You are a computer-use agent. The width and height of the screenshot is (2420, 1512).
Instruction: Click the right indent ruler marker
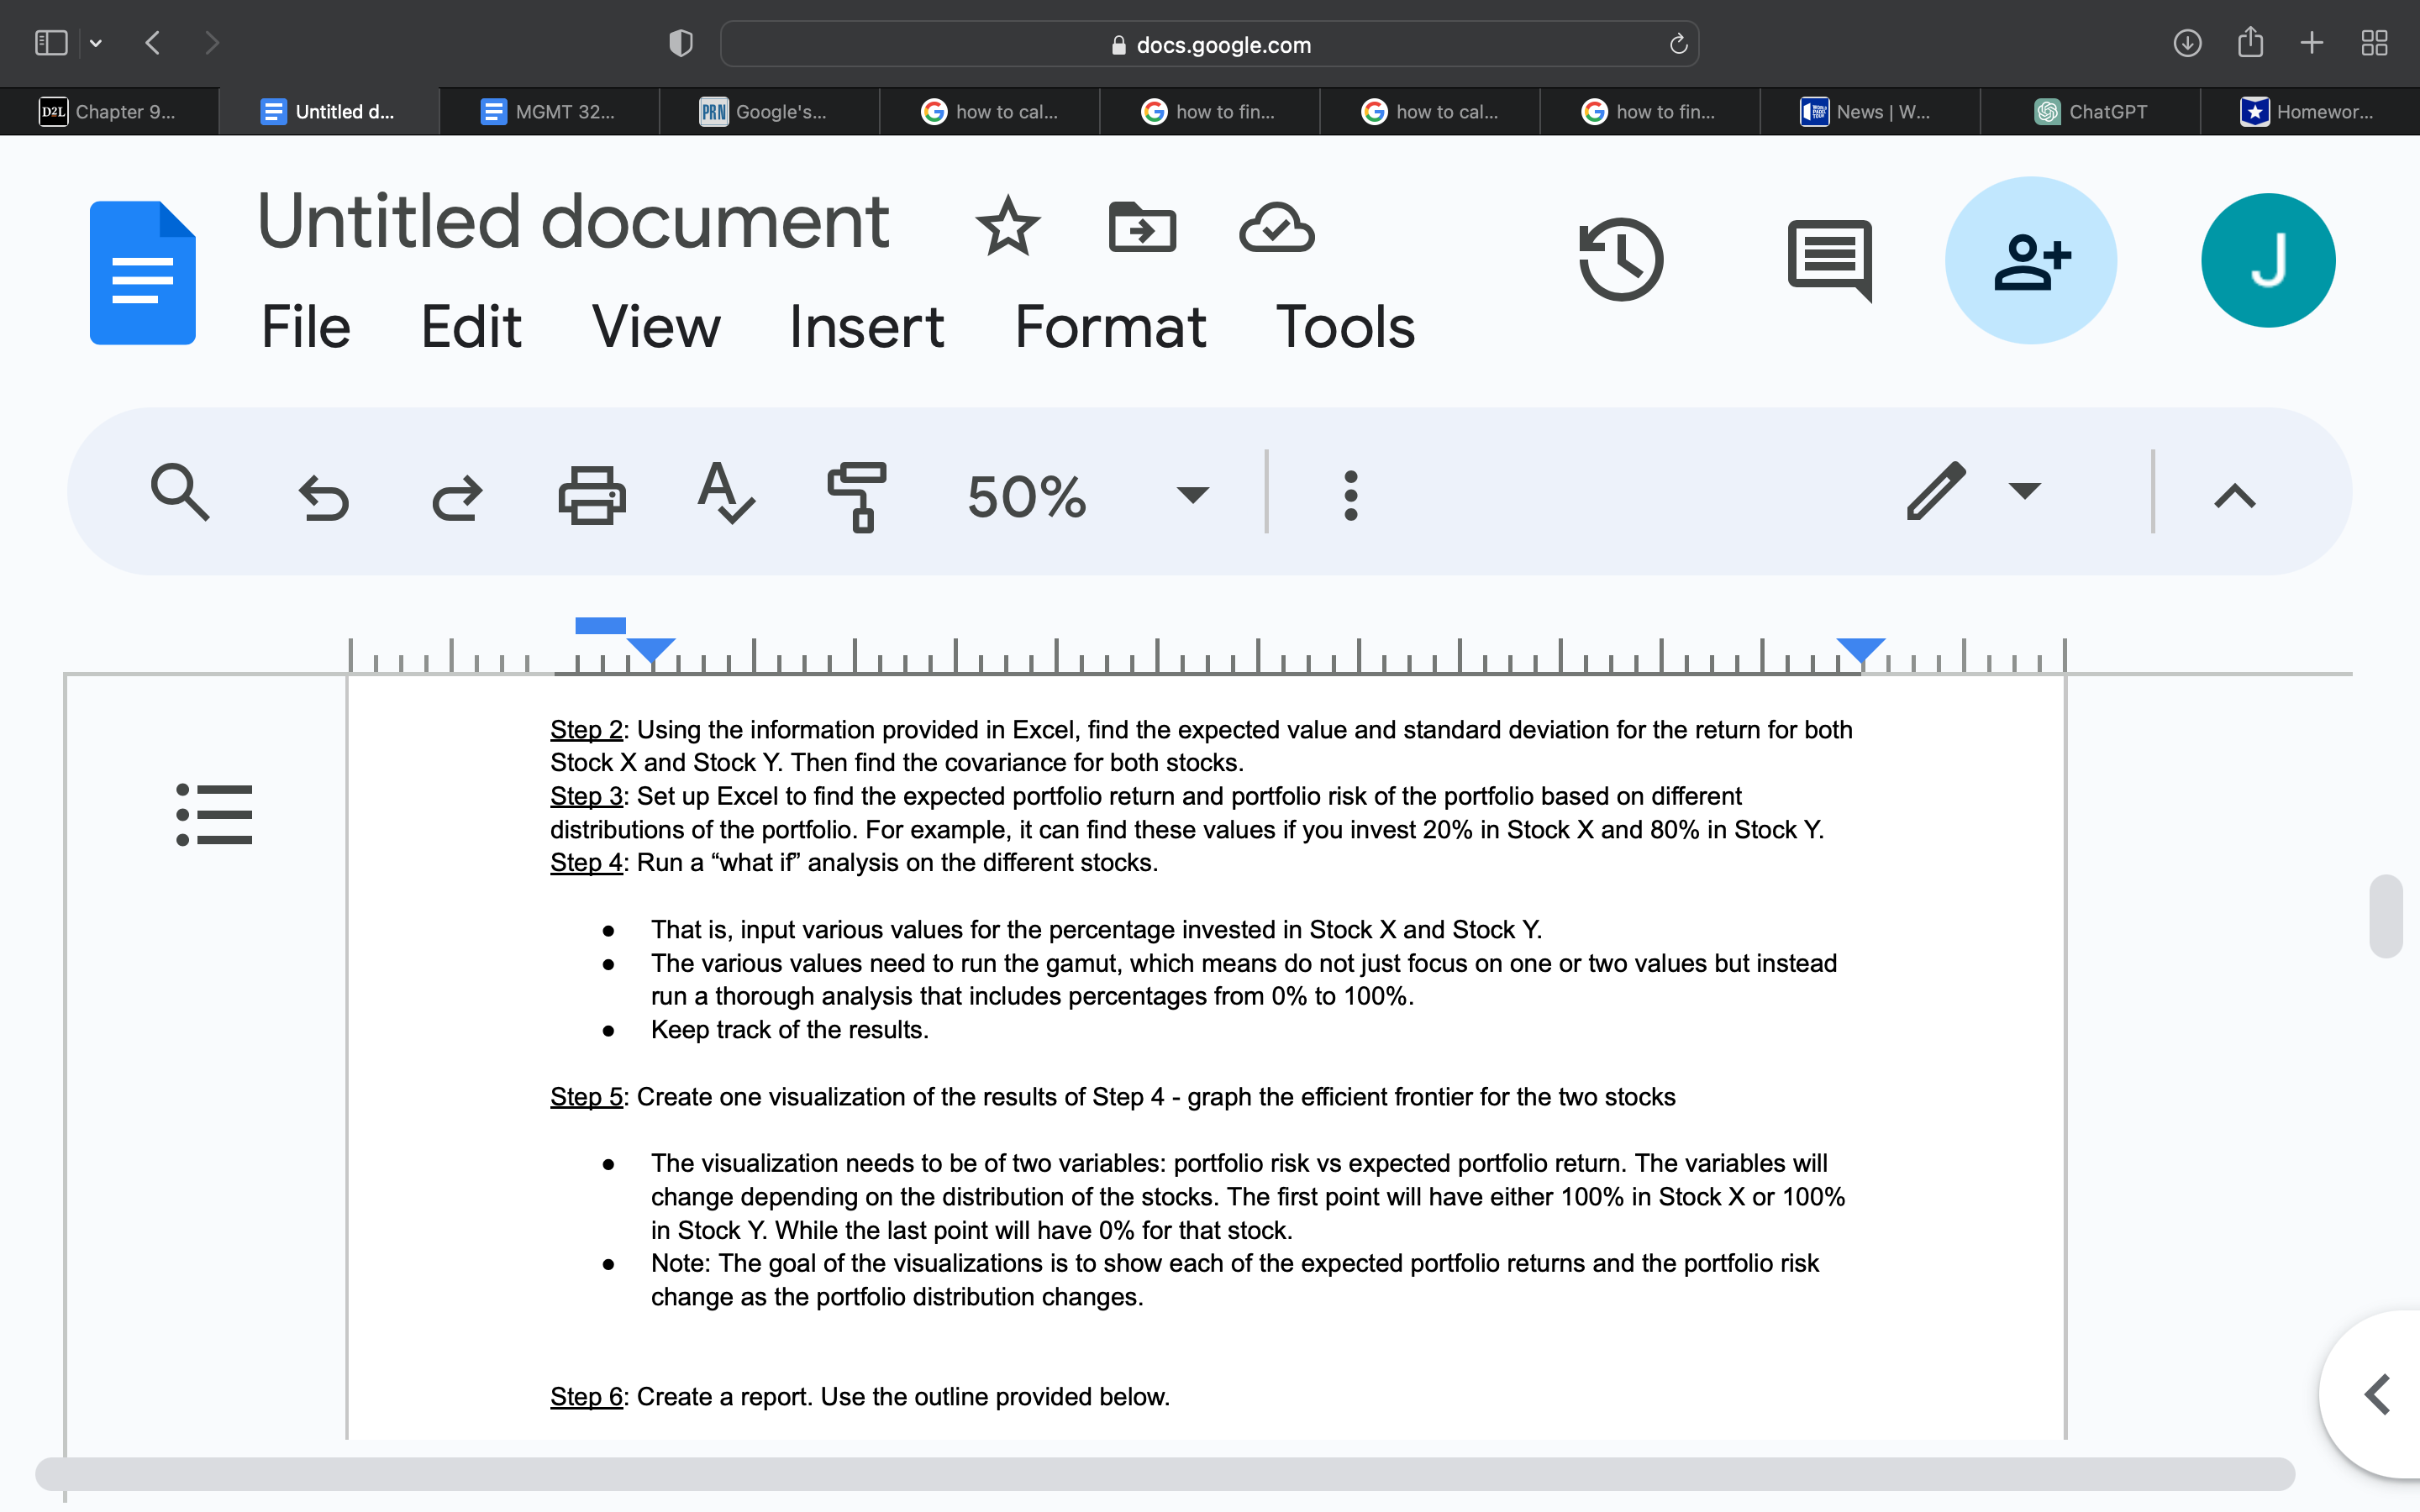1861,650
